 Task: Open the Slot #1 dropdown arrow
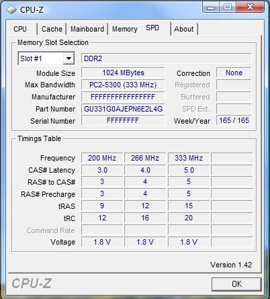69,58
